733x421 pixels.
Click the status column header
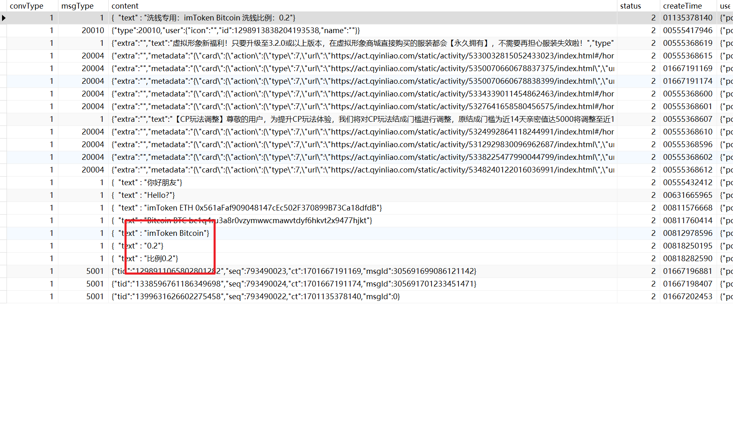(638, 6)
